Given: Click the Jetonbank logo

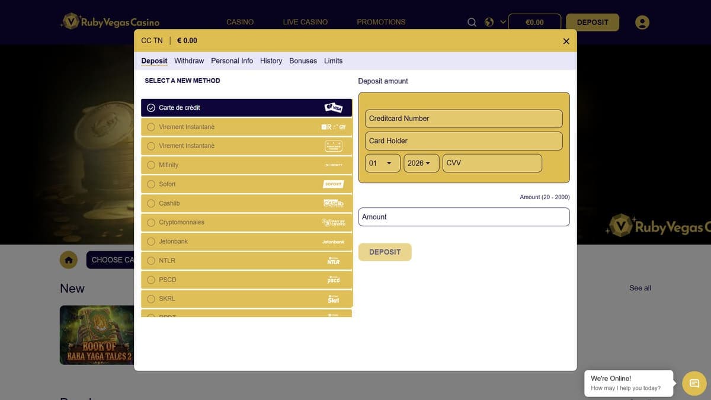Looking at the screenshot, I should click(334, 242).
